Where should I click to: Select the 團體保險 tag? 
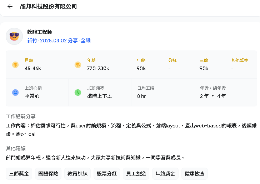coord(48,174)
